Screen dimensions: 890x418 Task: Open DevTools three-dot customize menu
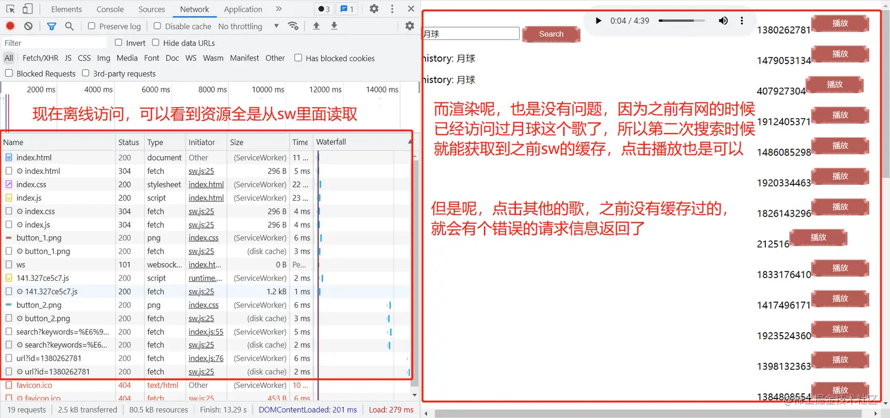click(x=392, y=9)
